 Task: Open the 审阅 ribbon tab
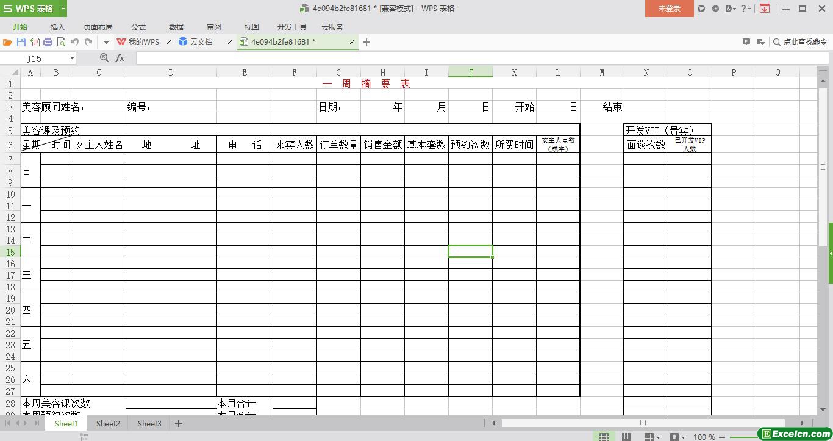(x=214, y=27)
